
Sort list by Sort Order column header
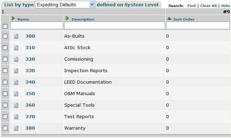184,19
